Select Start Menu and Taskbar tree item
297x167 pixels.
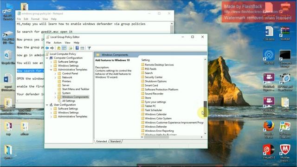click(x=76, y=89)
